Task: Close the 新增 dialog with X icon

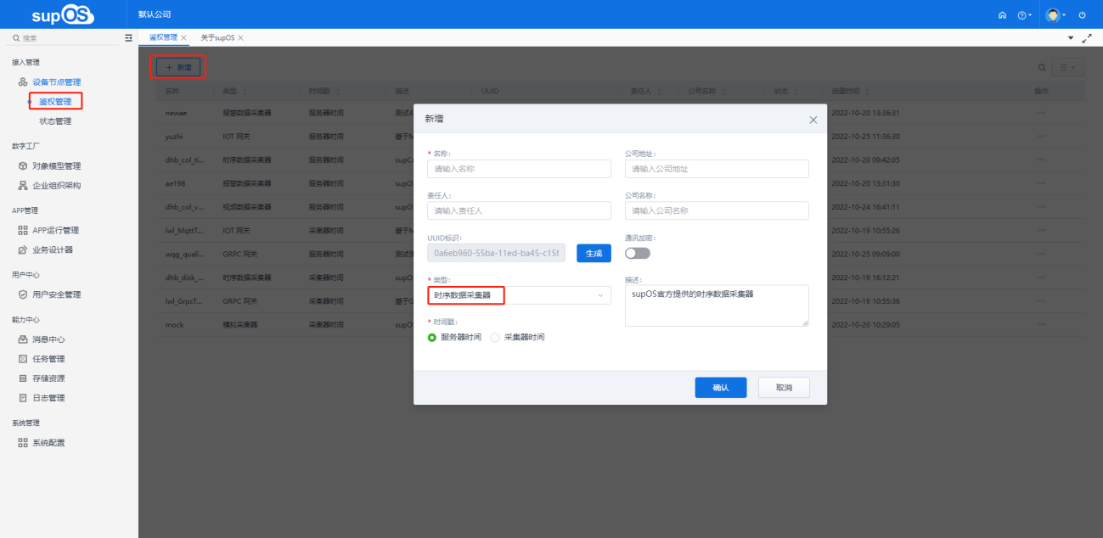Action: (813, 120)
